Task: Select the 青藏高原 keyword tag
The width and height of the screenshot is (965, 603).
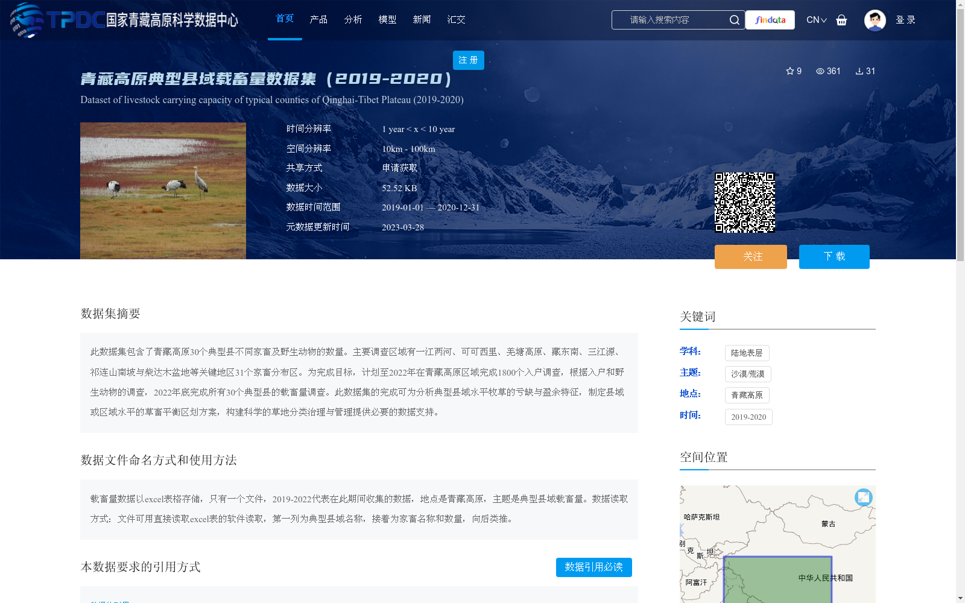Action: [x=747, y=395]
